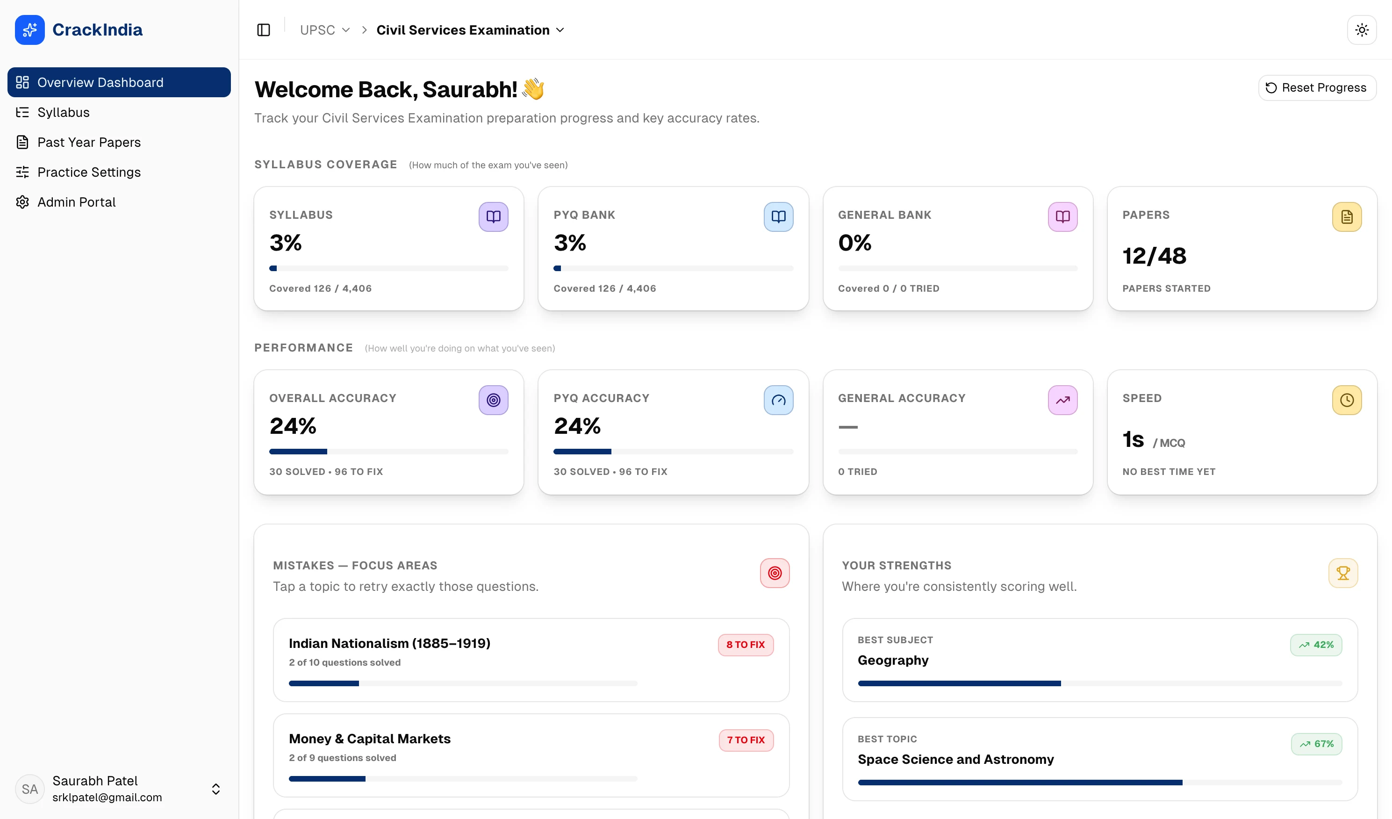This screenshot has height=819, width=1392.
Task: Open Practice Settings
Action: point(119,172)
